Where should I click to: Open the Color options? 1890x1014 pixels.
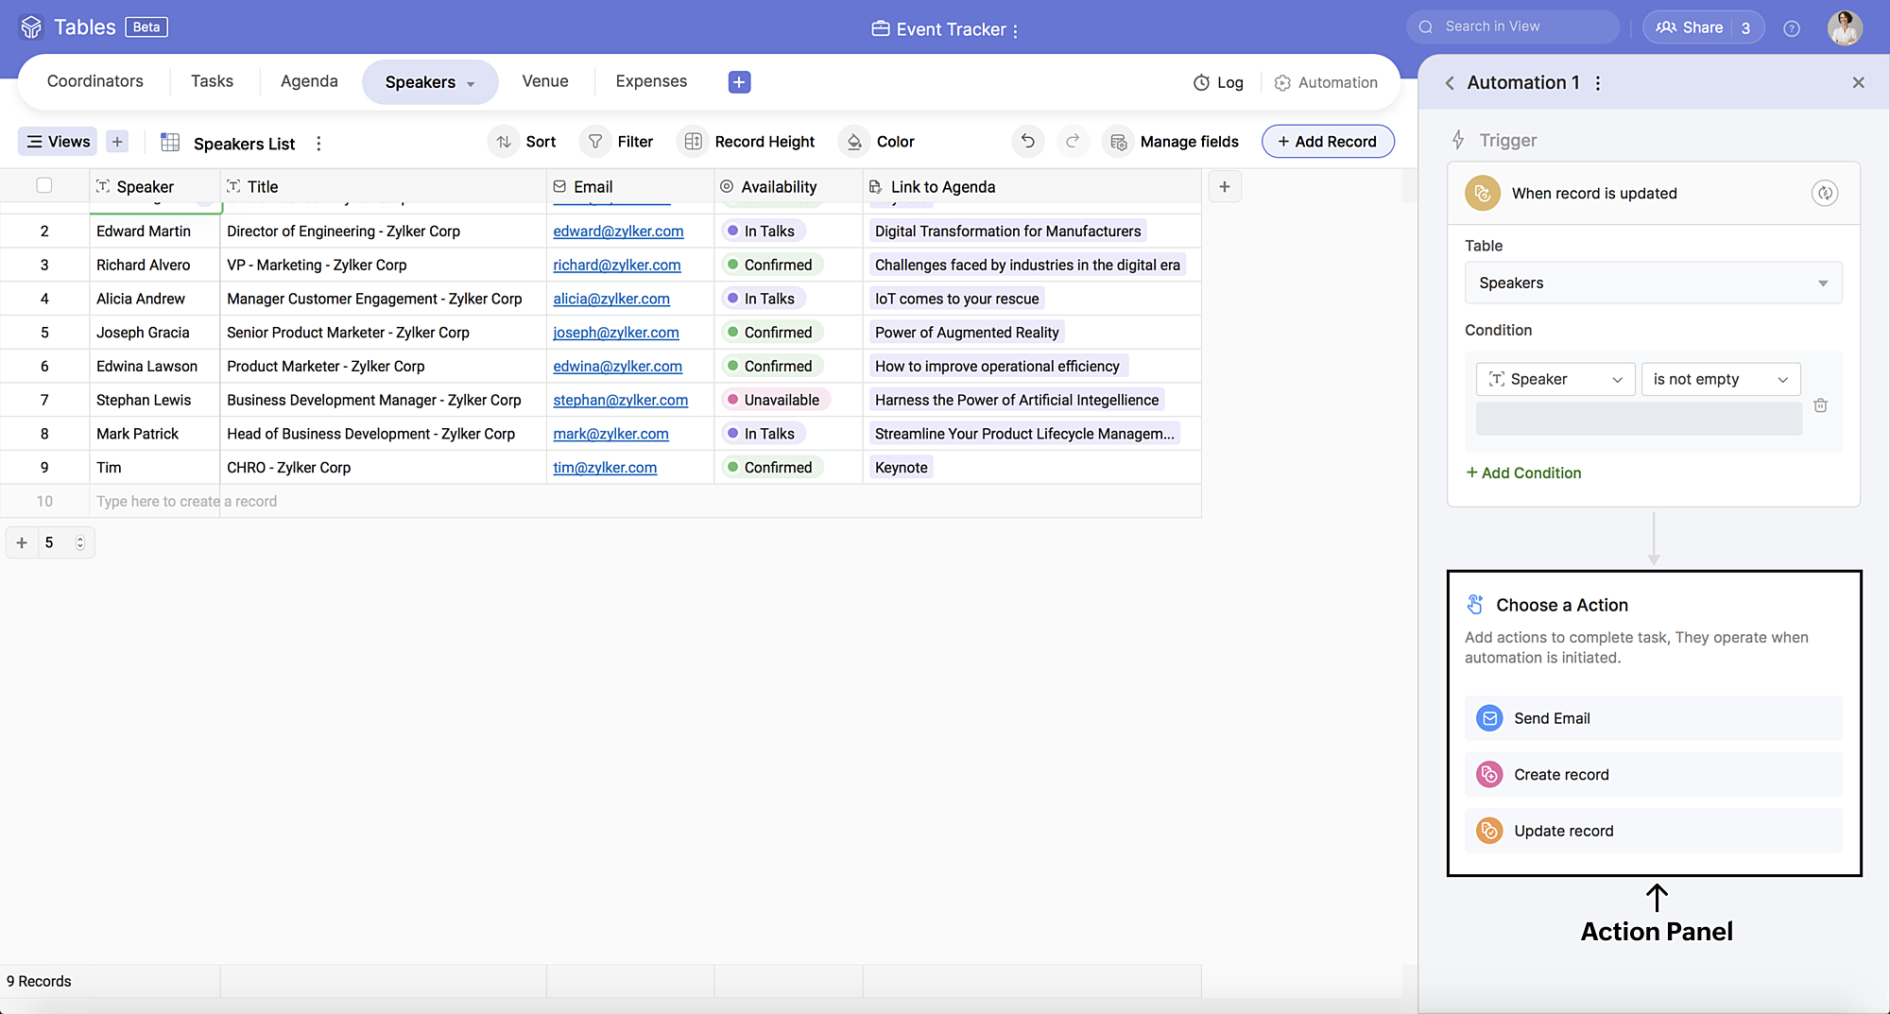pos(878,142)
